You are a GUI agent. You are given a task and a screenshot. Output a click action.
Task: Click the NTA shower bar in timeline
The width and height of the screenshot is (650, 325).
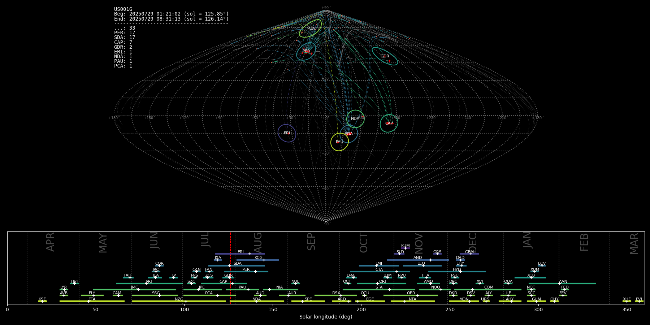pyautogui.click(x=413, y=301)
